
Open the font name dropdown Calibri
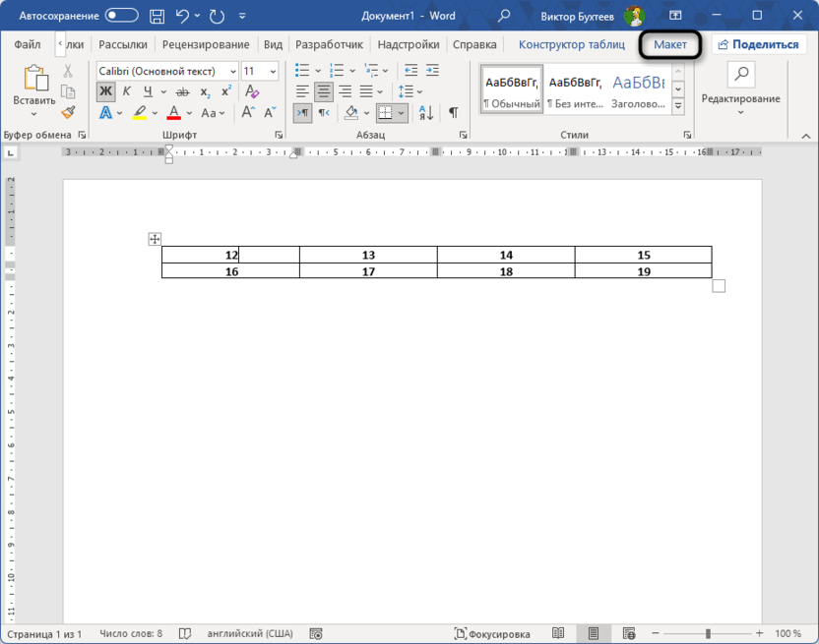point(232,71)
